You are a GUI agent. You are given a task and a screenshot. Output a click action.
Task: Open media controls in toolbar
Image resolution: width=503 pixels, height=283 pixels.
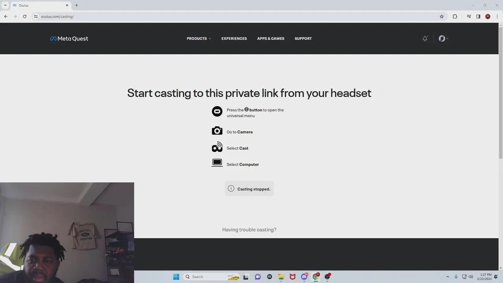point(469,17)
